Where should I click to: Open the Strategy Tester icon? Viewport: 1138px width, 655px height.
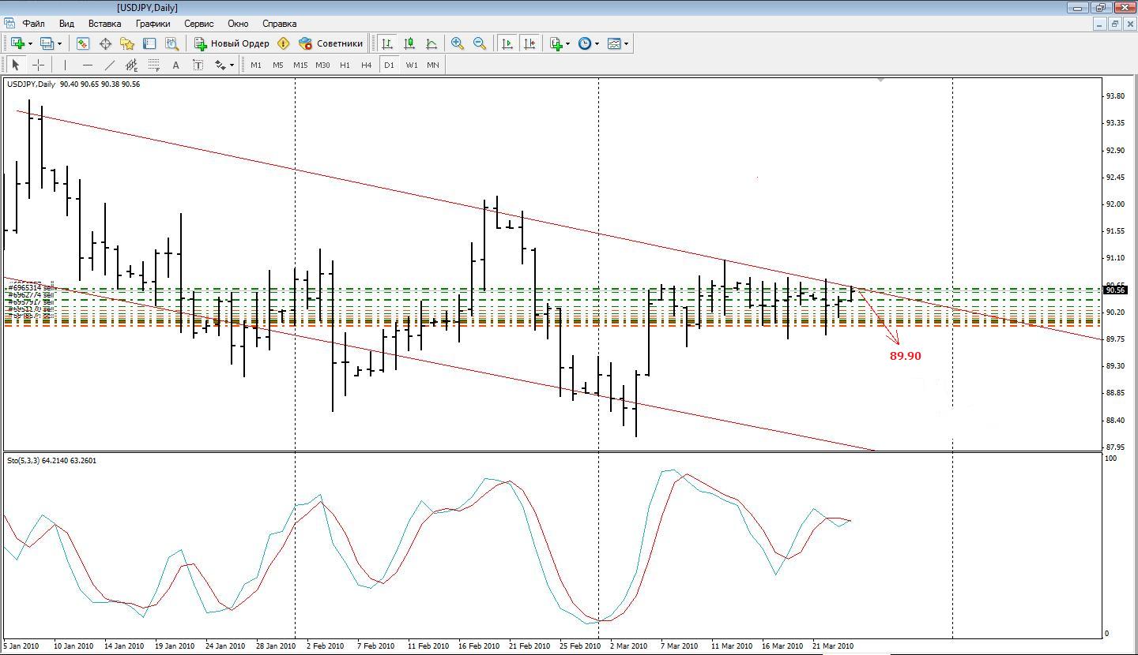coord(171,43)
